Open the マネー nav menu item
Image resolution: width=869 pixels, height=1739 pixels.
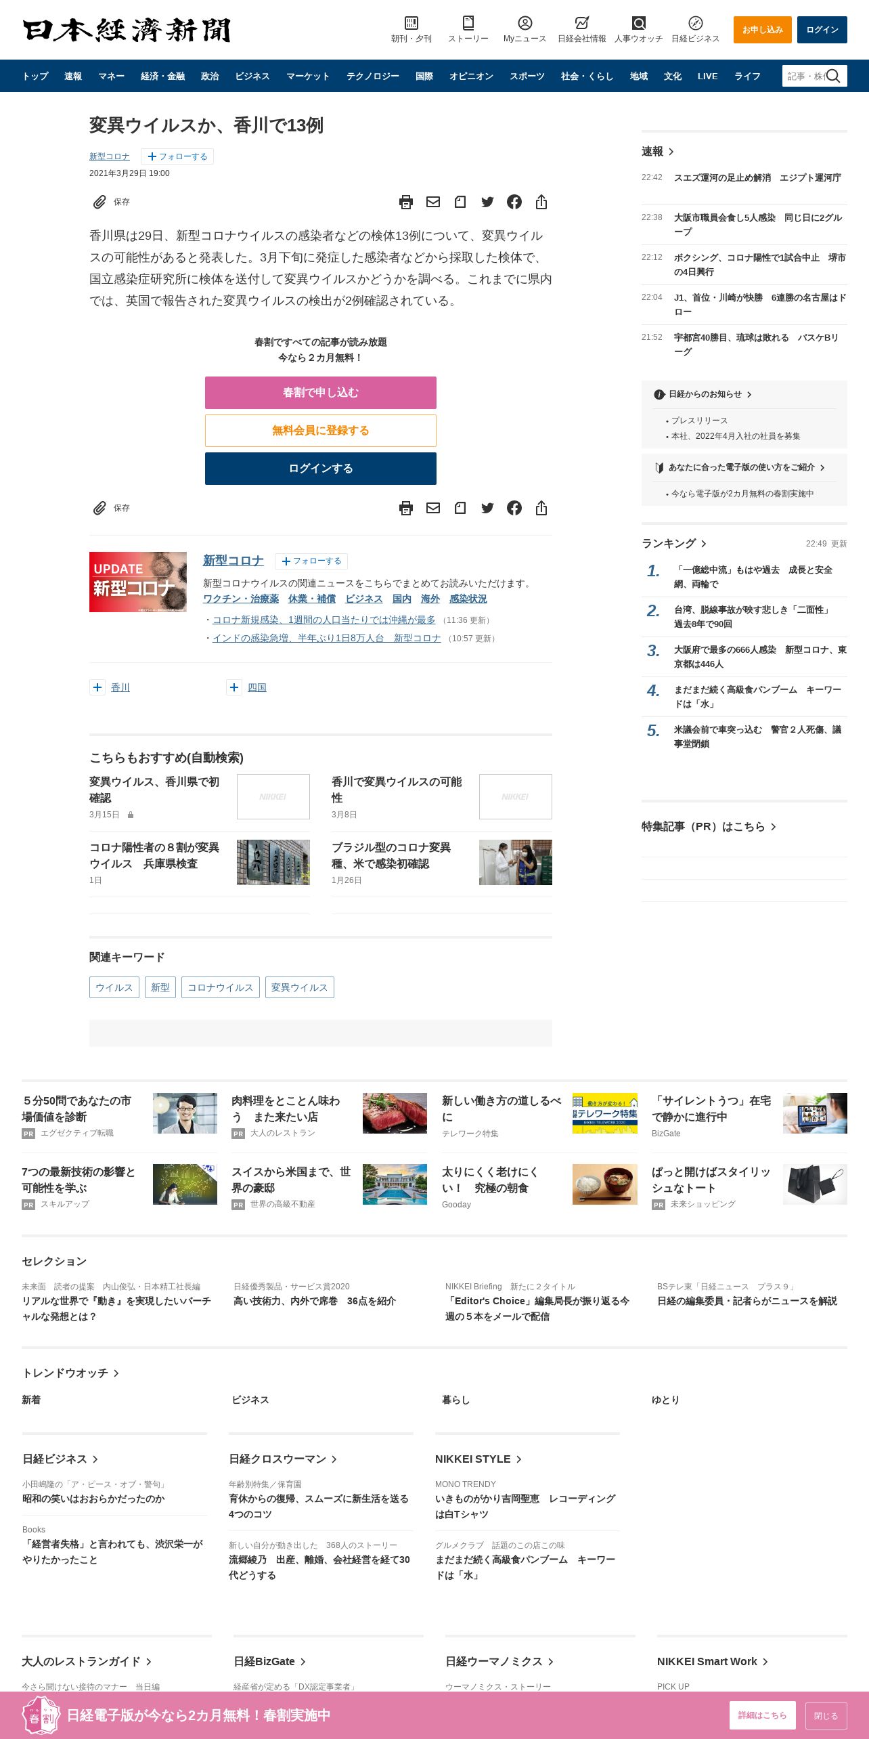pyautogui.click(x=111, y=76)
